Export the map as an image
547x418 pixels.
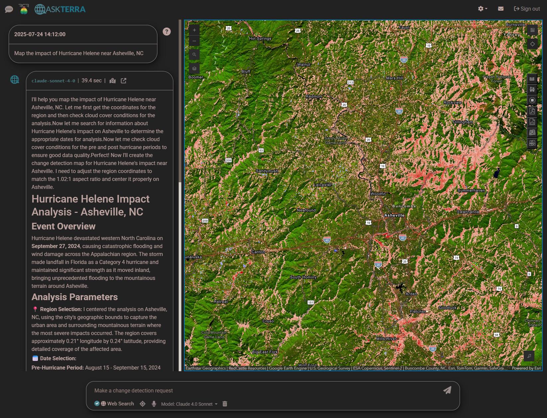[x=532, y=122]
